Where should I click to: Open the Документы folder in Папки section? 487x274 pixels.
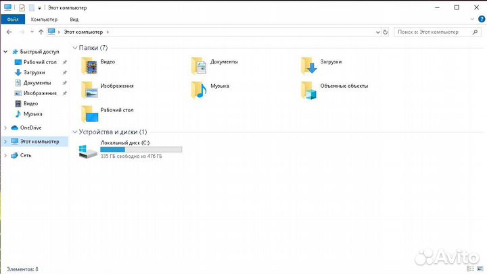(200, 65)
